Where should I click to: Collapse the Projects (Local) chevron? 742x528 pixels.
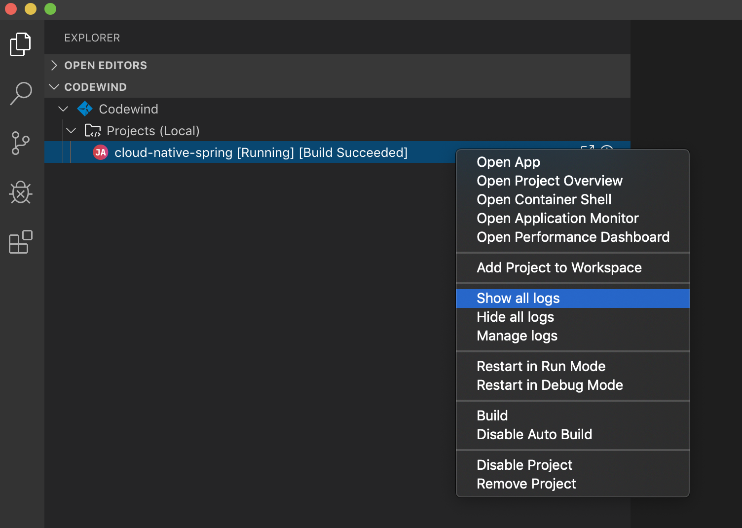pyautogui.click(x=71, y=130)
